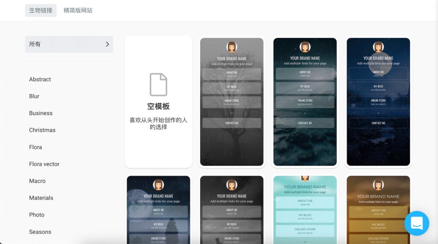The image size is (438, 244).
Task: Select the Business category
Action: (x=41, y=113)
